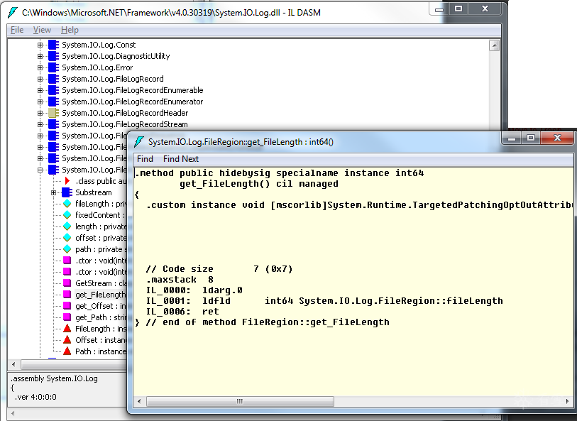Screen dimensions: 577x421
Task: Click the cyan field icon of path
Action: pos(67,249)
